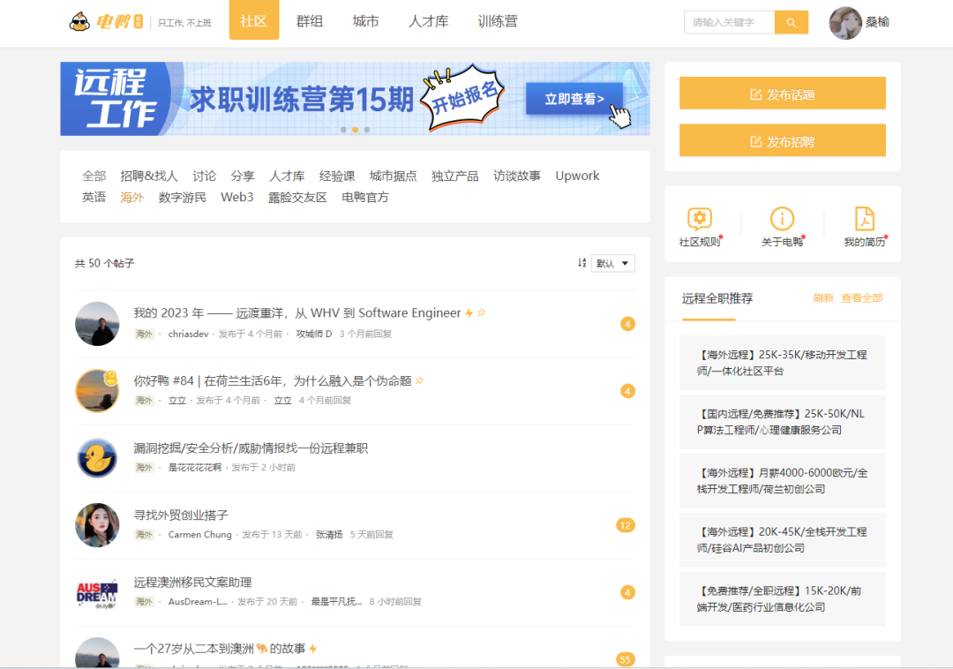Screen dimensions: 953x669
Task: Select the 电鸭官方 category filter
Action: click(x=365, y=198)
